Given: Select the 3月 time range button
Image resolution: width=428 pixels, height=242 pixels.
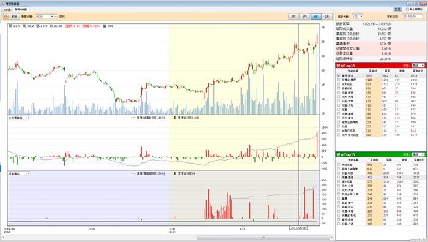Looking at the screenshot, I should (293, 17).
